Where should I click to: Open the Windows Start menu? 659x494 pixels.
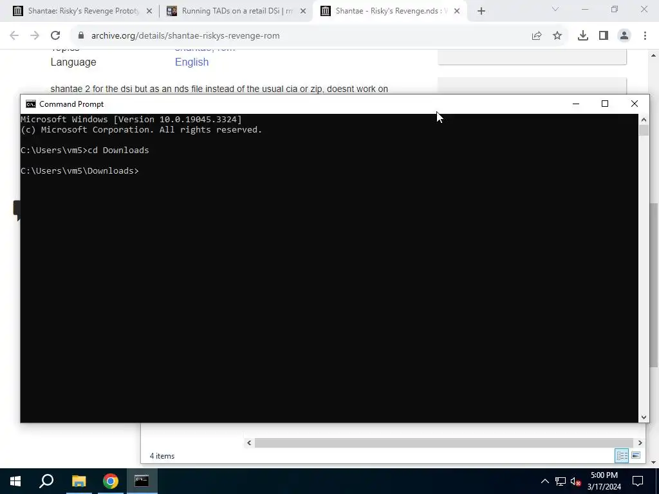pos(15,481)
